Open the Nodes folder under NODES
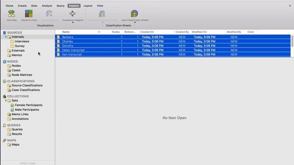Image resolution: width=294 pixels, height=165 pixels. (x=16, y=66)
